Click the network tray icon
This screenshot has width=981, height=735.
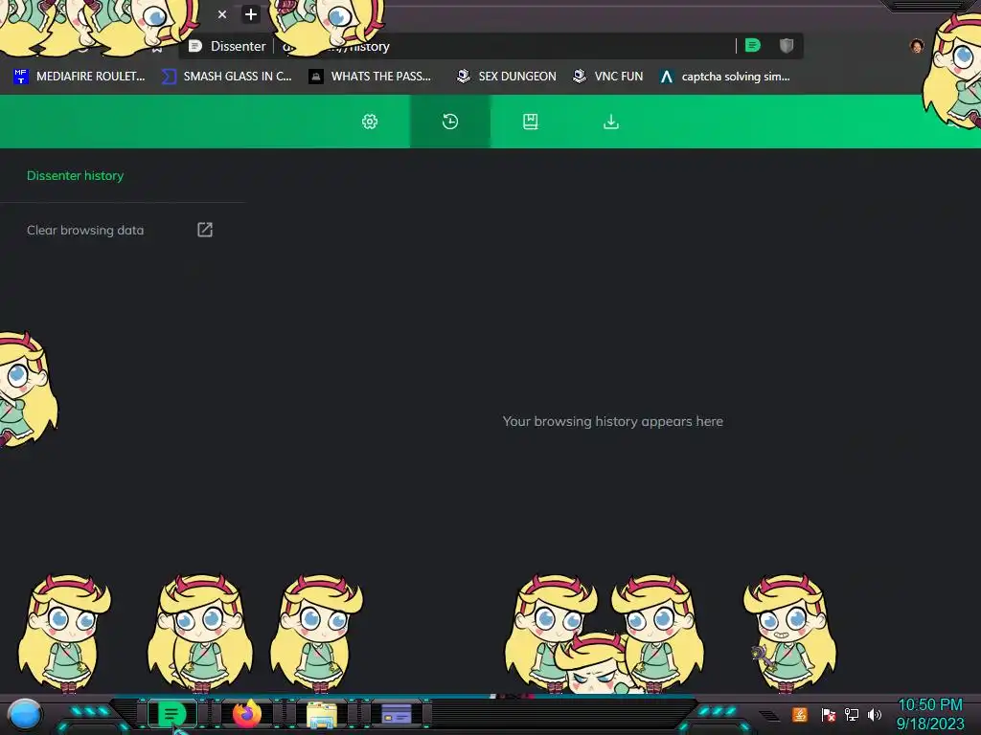coord(852,714)
